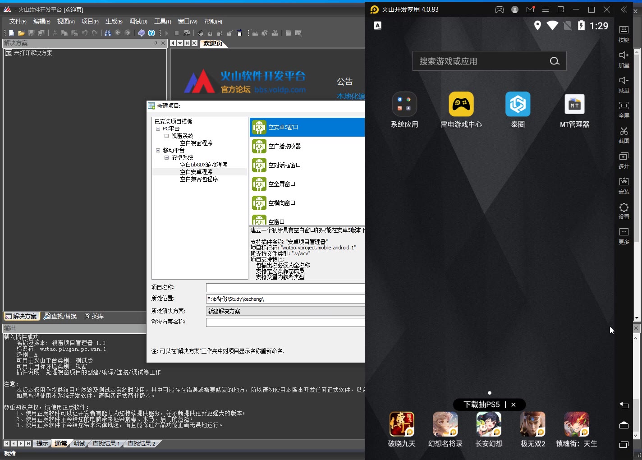The image size is (642, 460).
Task: Switch to the 查找/替换 tab
Action: [x=60, y=316]
